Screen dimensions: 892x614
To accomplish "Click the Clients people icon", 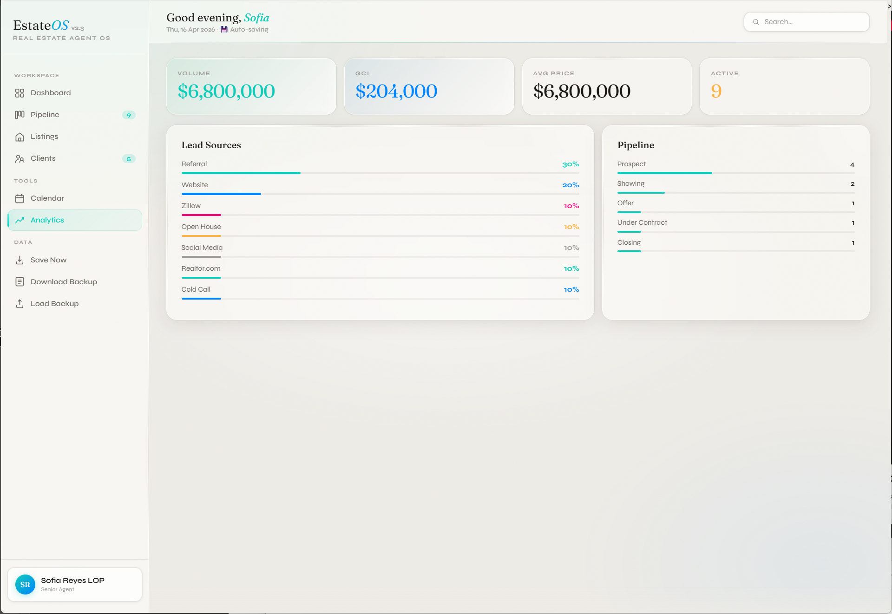I will tap(20, 158).
